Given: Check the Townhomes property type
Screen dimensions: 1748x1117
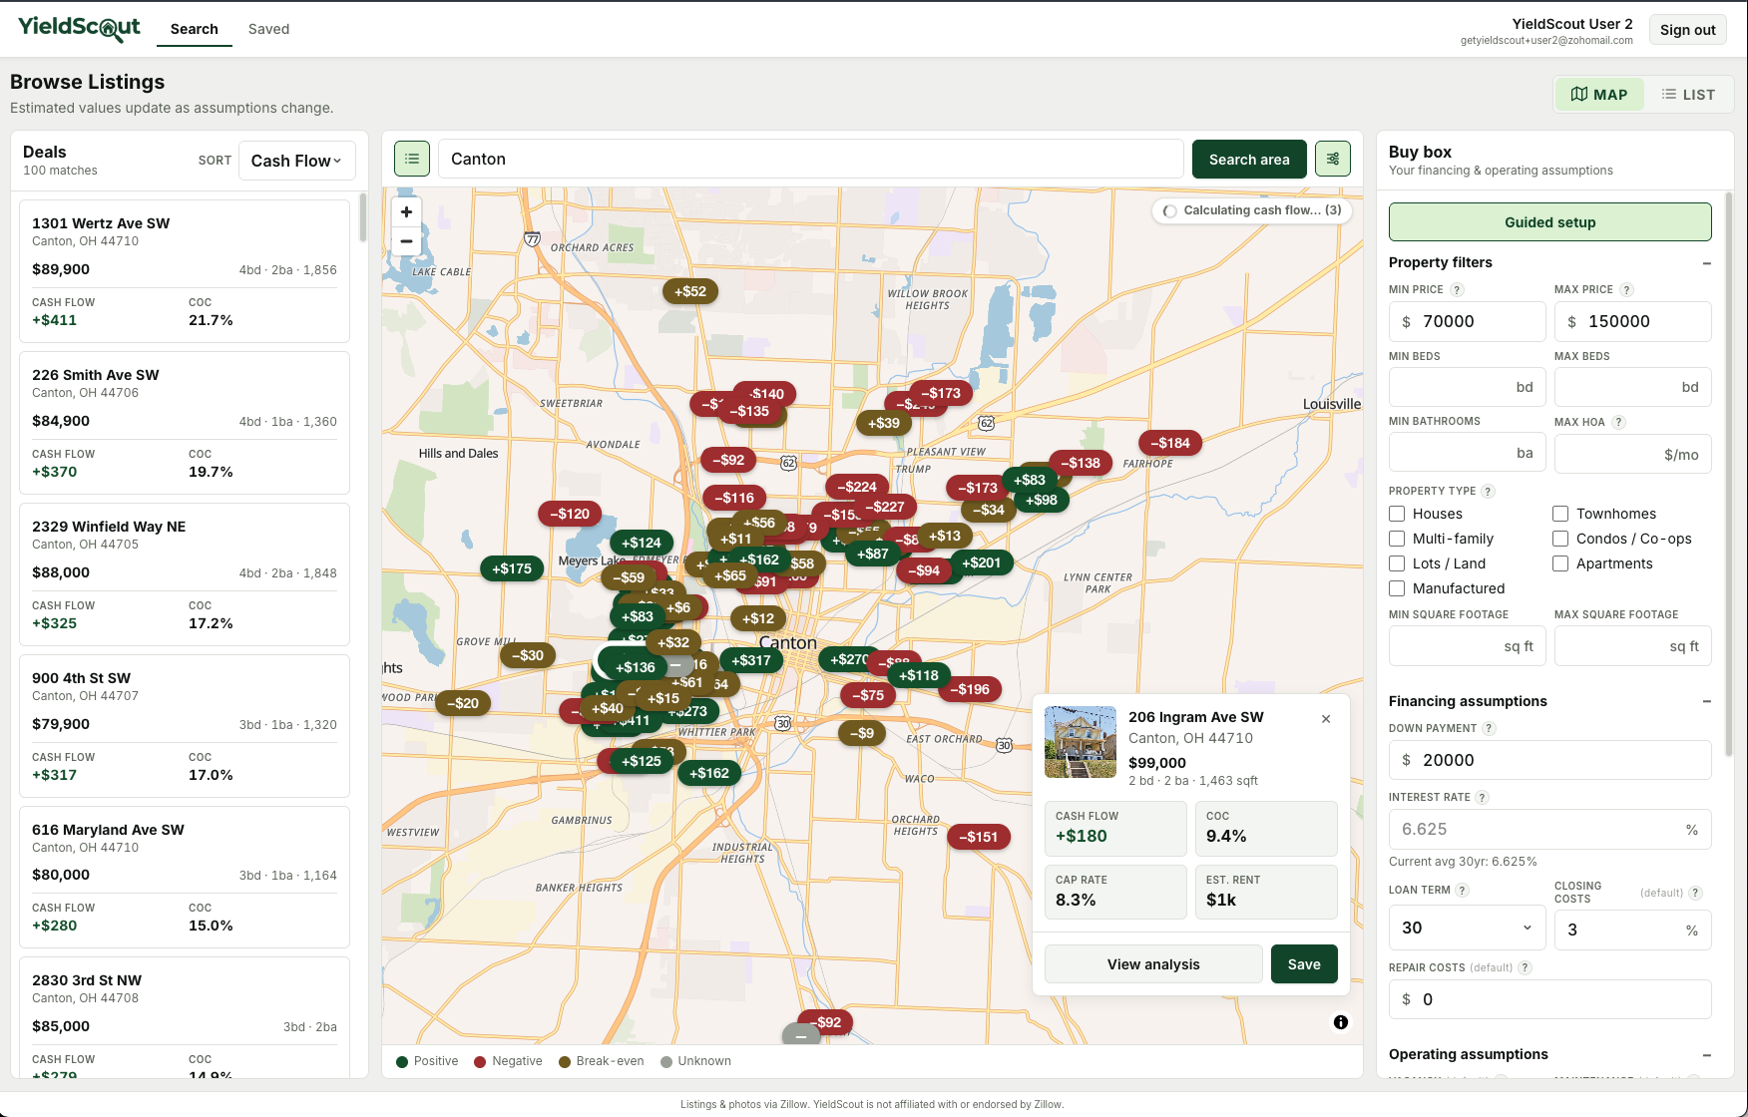Looking at the screenshot, I should tap(1560, 514).
